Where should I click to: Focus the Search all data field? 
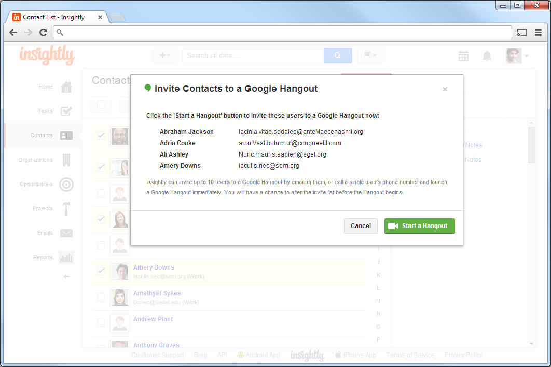(x=253, y=55)
